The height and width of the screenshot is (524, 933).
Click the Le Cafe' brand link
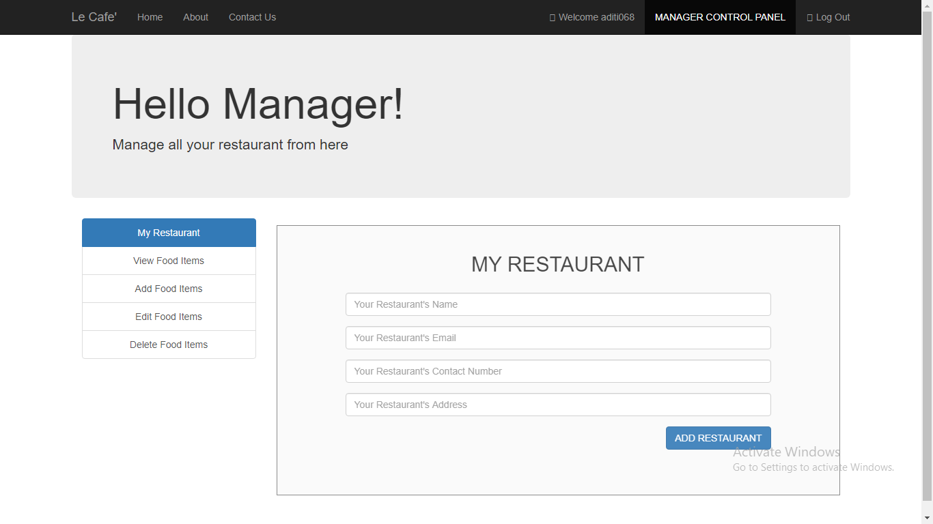(94, 17)
